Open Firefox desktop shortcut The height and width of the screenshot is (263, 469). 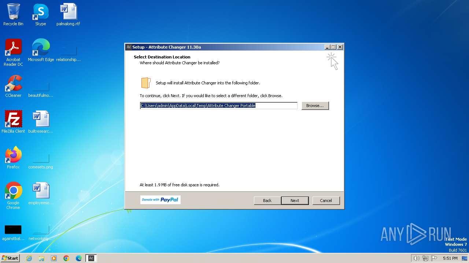[x=13, y=158]
